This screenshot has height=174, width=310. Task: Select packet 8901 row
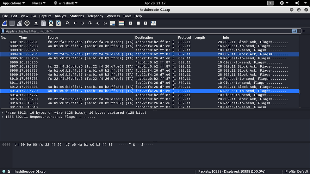click(149, 42)
